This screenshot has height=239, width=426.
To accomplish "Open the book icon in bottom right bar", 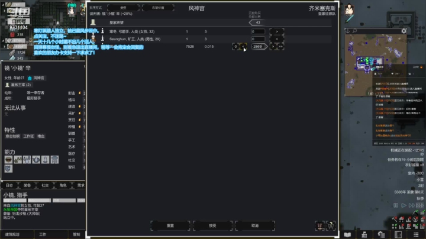I will tap(347, 234).
